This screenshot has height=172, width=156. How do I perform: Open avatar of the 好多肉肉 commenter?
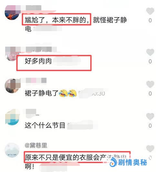pyautogui.click(x=12, y=56)
